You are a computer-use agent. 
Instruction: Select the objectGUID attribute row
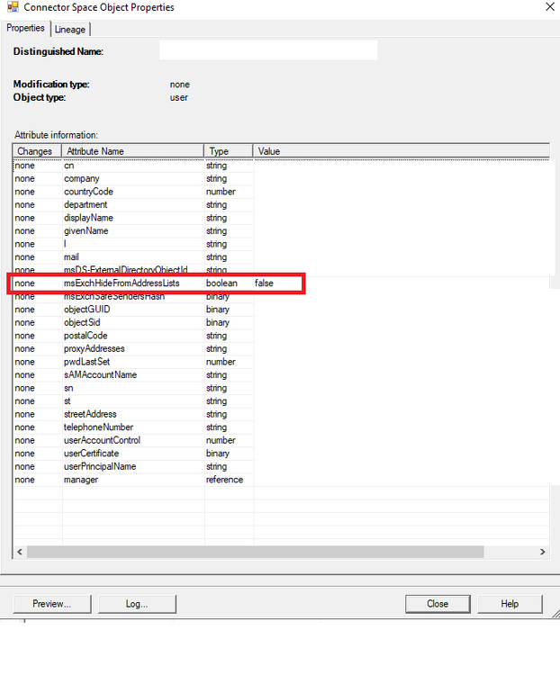tap(87, 310)
